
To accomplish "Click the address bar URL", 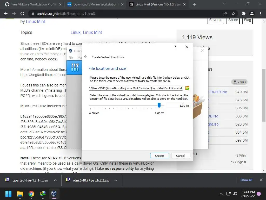I will [66, 14].
